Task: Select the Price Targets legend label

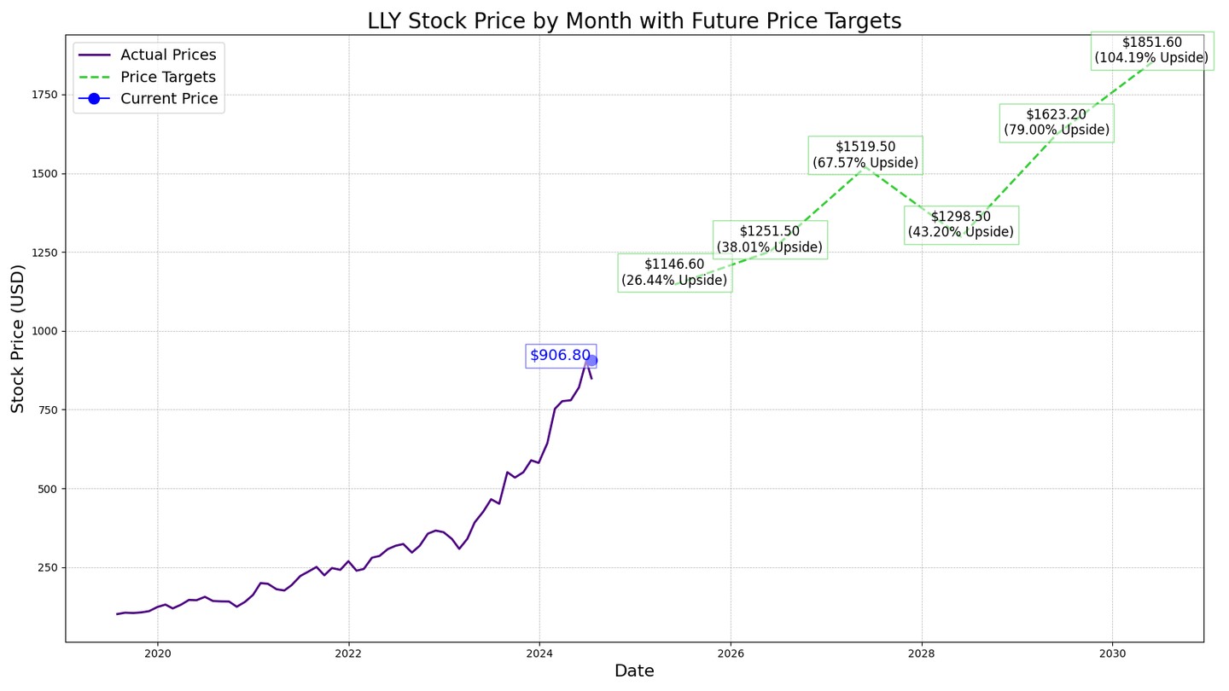Action: point(168,77)
